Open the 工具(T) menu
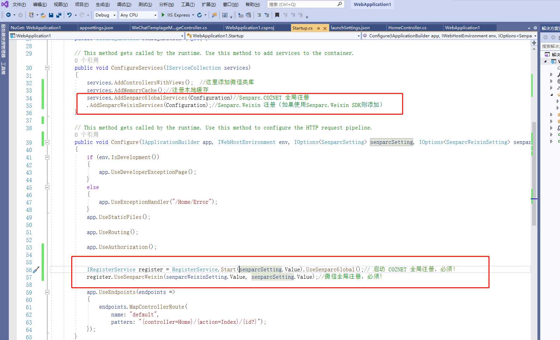This screenshot has width=560, height=340. tap(188, 4)
